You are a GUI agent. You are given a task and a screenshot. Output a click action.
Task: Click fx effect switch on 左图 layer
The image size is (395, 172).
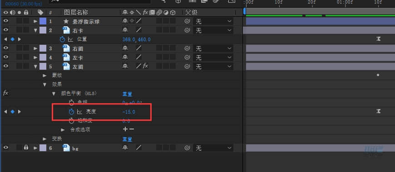pyautogui.click(x=146, y=66)
